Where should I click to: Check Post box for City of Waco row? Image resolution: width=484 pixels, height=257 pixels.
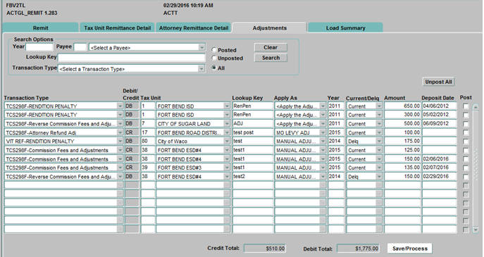coord(466,142)
